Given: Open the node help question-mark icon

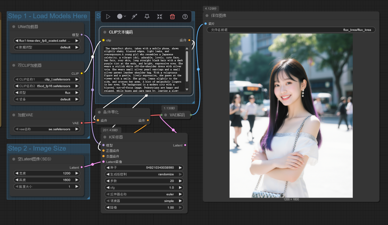Looking at the screenshot, I should pos(185,17).
